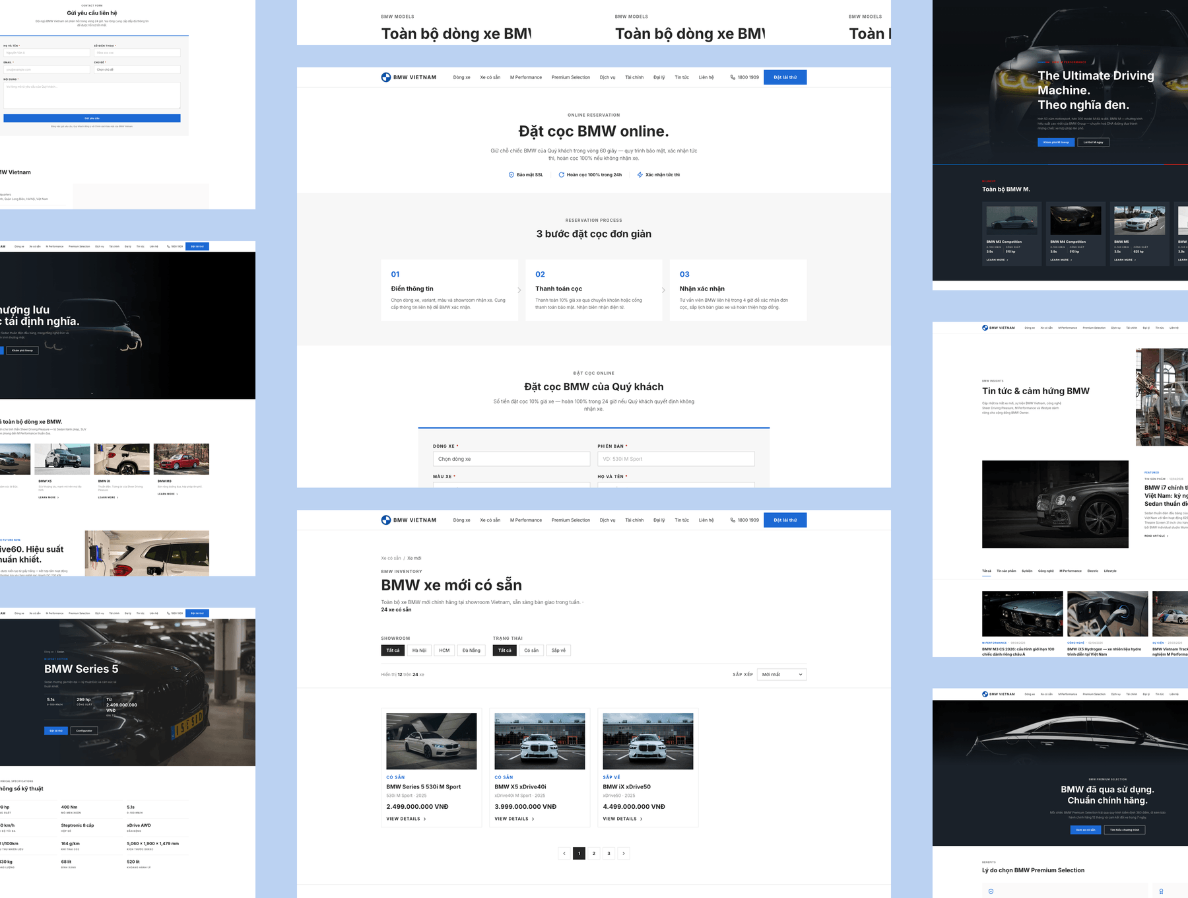Open the Chọn dòng xe dropdown
This screenshot has height=898, width=1188.
point(511,459)
